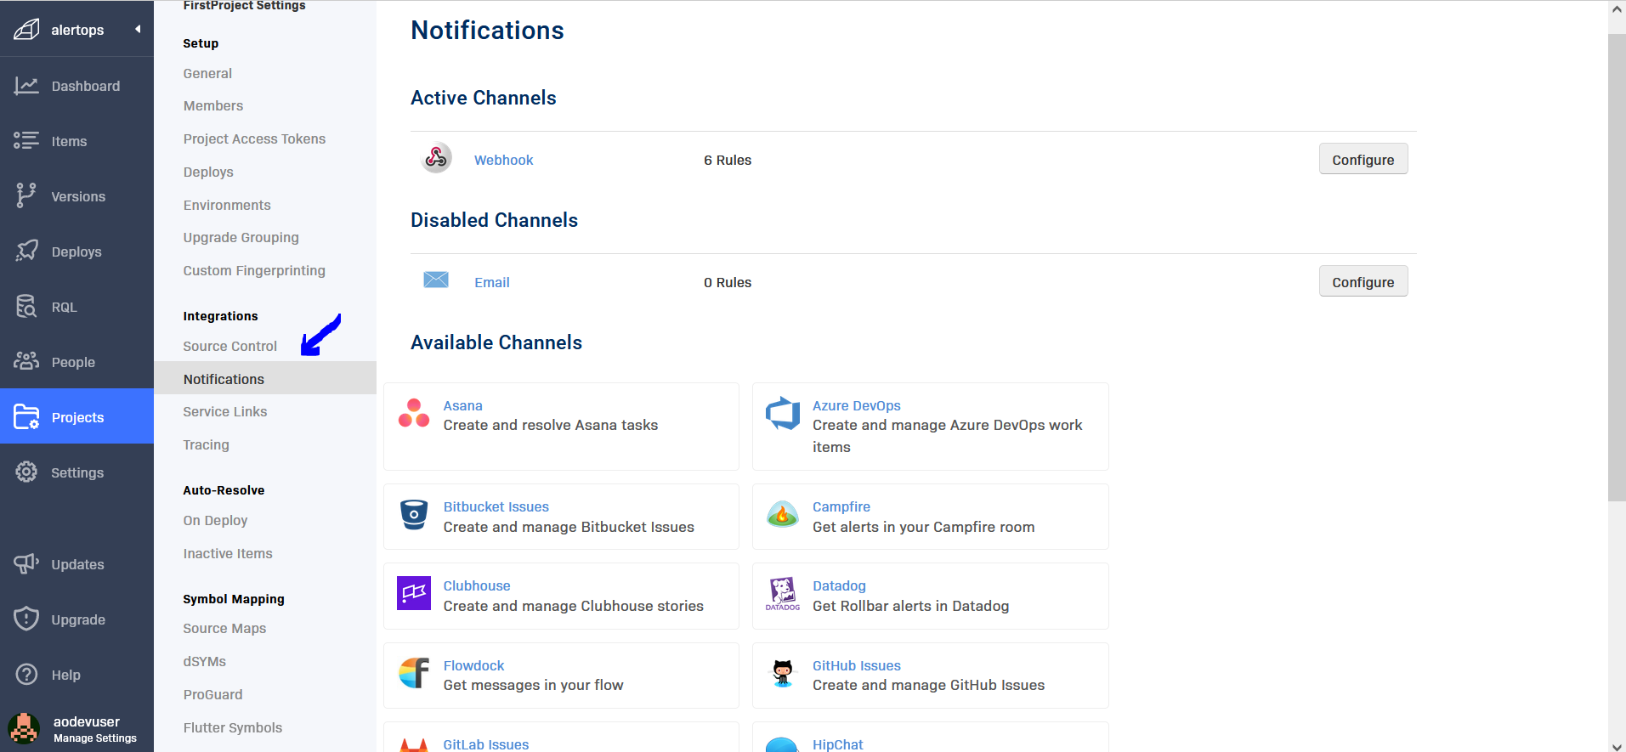Configure the Email channel
The image size is (1626, 752).
point(1363,281)
